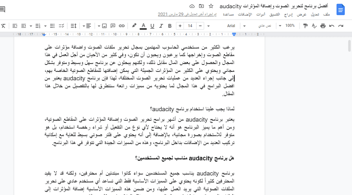Expand numbered list options arrow
352x195 pixels.
point(31,26)
